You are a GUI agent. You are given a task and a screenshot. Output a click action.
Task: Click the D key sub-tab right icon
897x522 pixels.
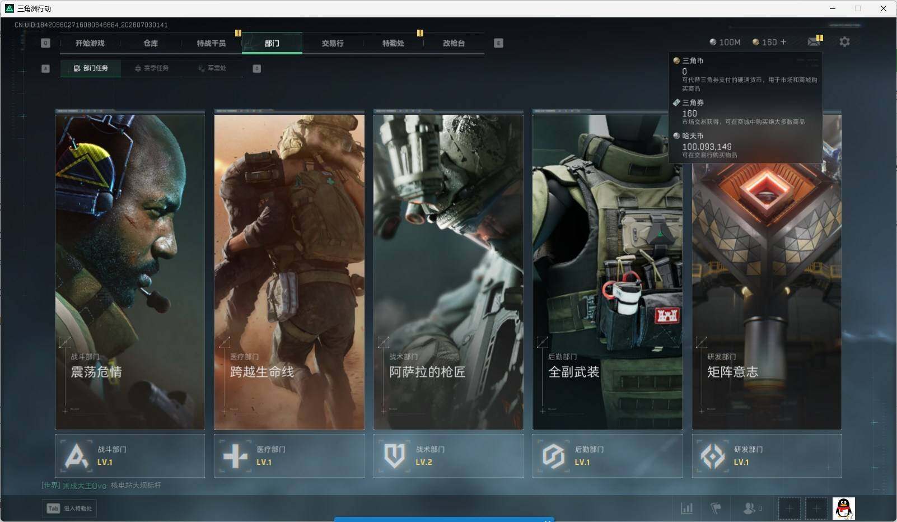click(256, 68)
